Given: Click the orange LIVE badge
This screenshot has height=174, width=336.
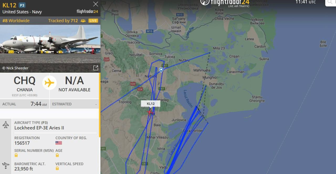Looking at the screenshot, I should (x=93, y=21).
